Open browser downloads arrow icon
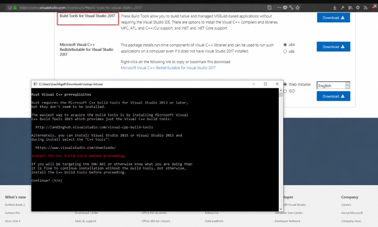 point(335,8)
